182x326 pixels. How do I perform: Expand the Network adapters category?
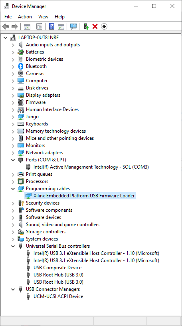(13, 153)
